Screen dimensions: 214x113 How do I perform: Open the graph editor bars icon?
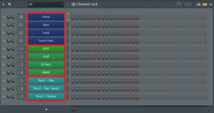(199, 4)
